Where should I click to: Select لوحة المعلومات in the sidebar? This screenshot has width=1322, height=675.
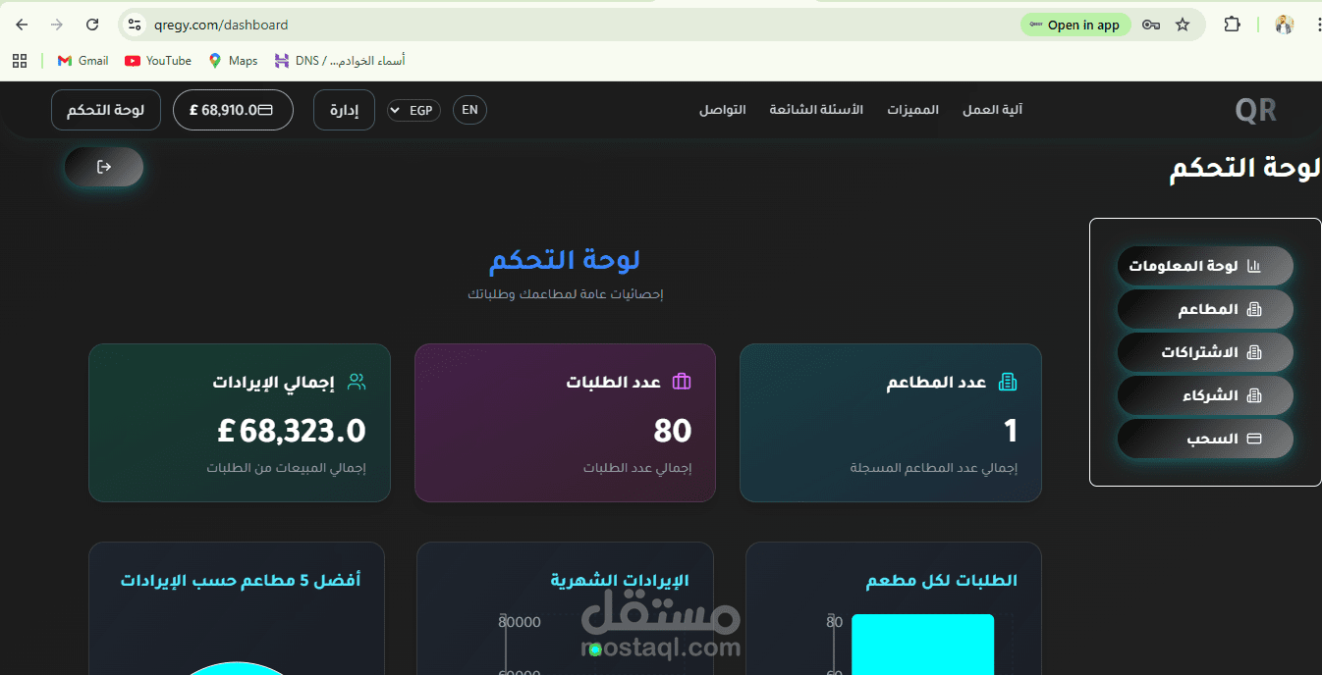1205,266
